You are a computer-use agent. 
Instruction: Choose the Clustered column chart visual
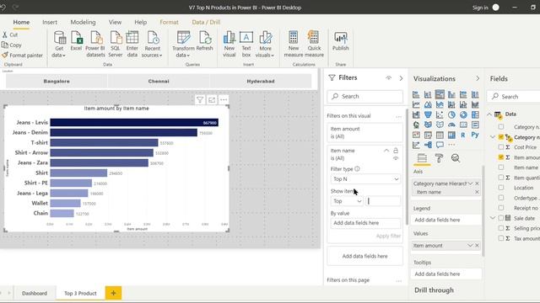pyautogui.click(x=451, y=94)
